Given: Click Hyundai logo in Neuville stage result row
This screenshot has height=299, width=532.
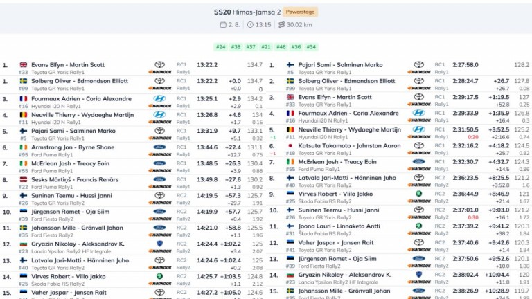Looking at the screenshot, I should 159,115.
